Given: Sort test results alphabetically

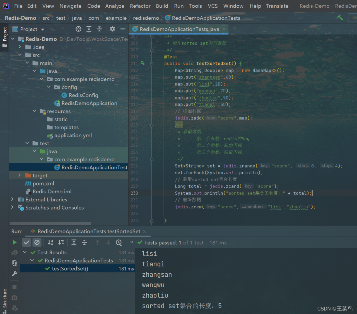Looking at the screenshot, I should pos(50,242).
